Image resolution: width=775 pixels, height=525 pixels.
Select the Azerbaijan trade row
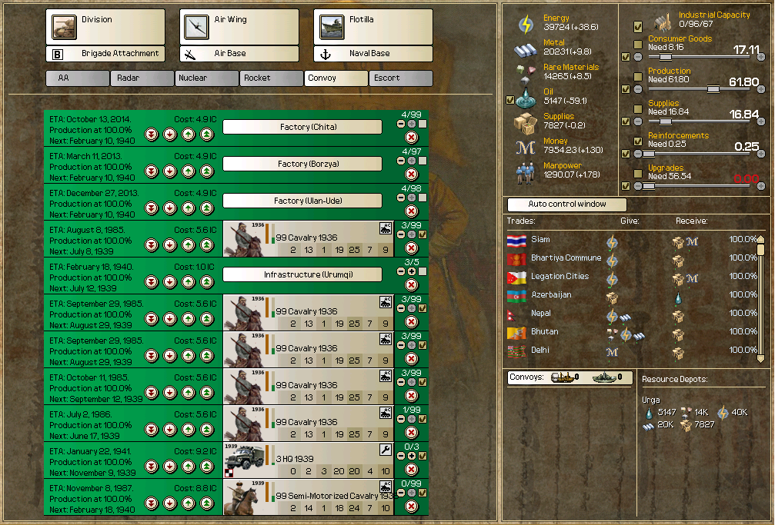pyautogui.click(x=632, y=295)
